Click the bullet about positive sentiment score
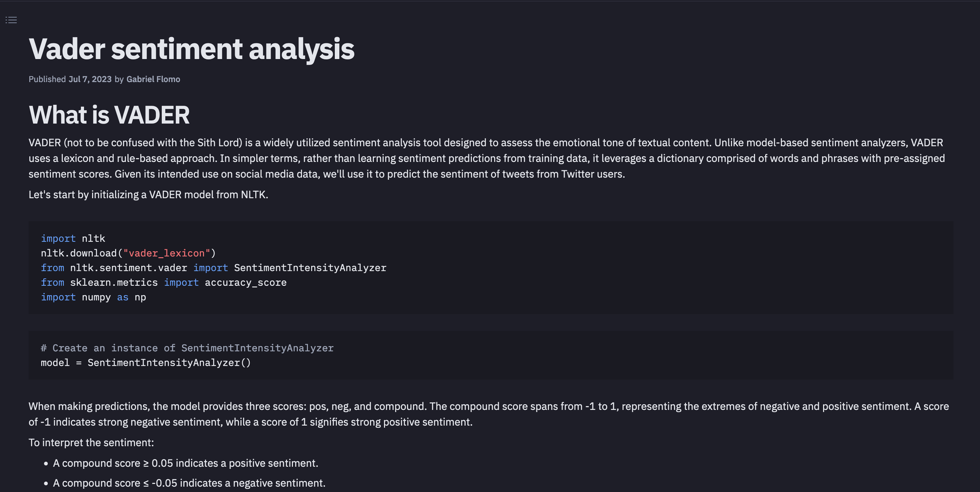 tap(185, 463)
